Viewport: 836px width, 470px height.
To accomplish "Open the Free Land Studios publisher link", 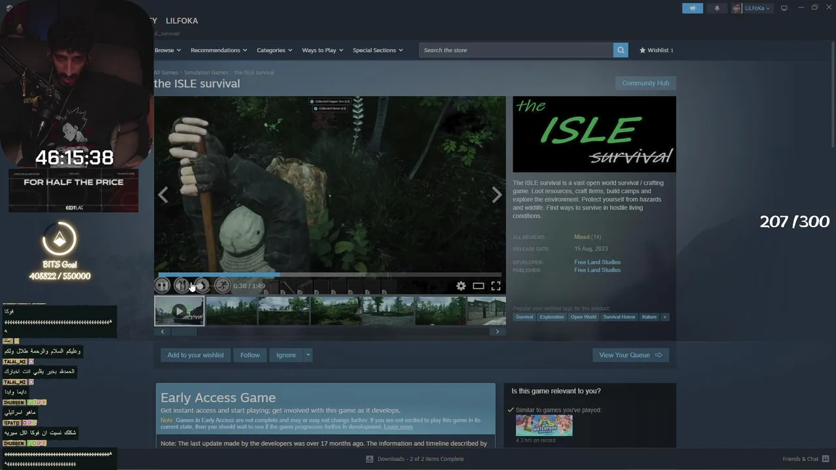I will click(x=598, y=270).
